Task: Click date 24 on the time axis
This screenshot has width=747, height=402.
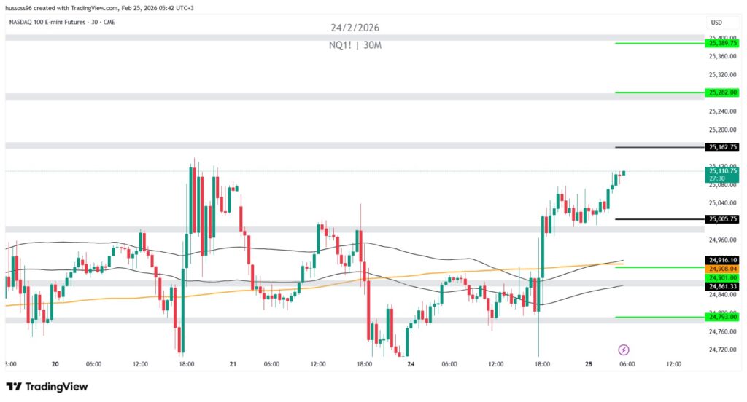Action: (411, 364)
